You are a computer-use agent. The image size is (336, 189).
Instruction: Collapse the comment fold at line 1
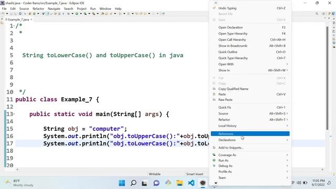pyautogui.click(x=14, y=26)
